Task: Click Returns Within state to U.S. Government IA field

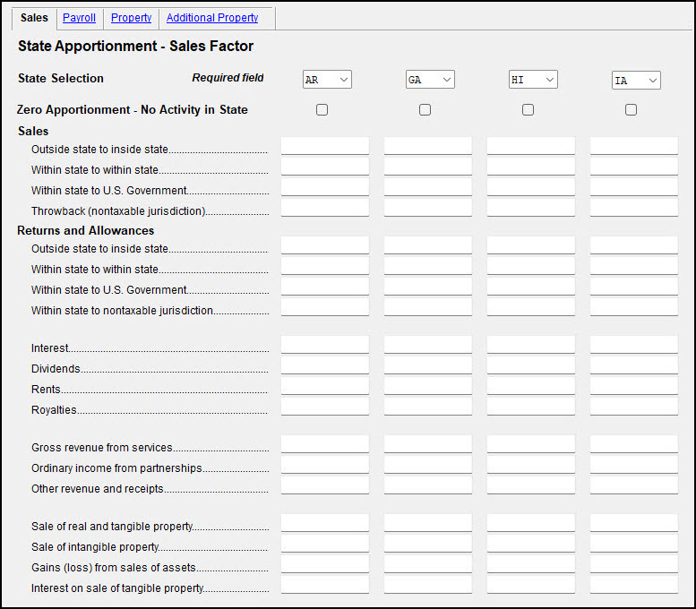Action: pyautogui.click(x=634, y=287)
